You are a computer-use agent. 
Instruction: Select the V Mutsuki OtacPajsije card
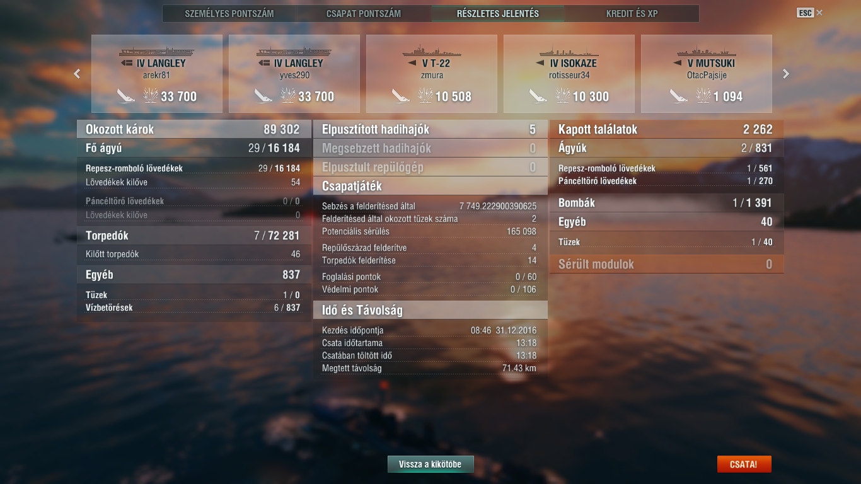[x=707, y=74]
